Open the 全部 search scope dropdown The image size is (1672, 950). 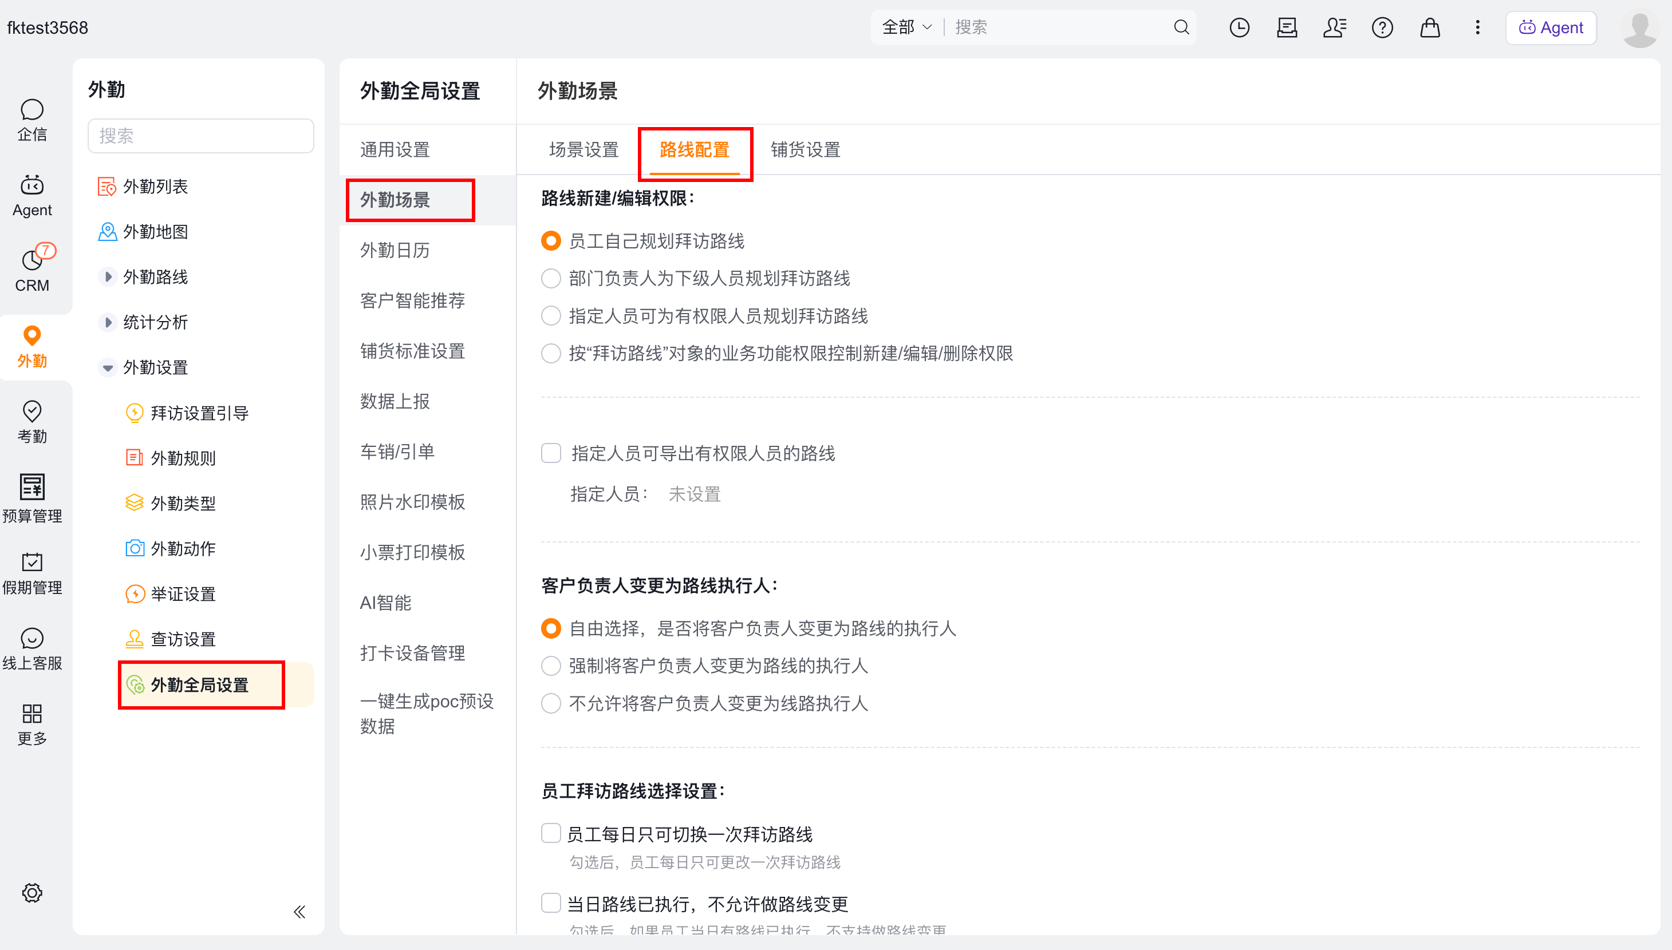point(906,27)
